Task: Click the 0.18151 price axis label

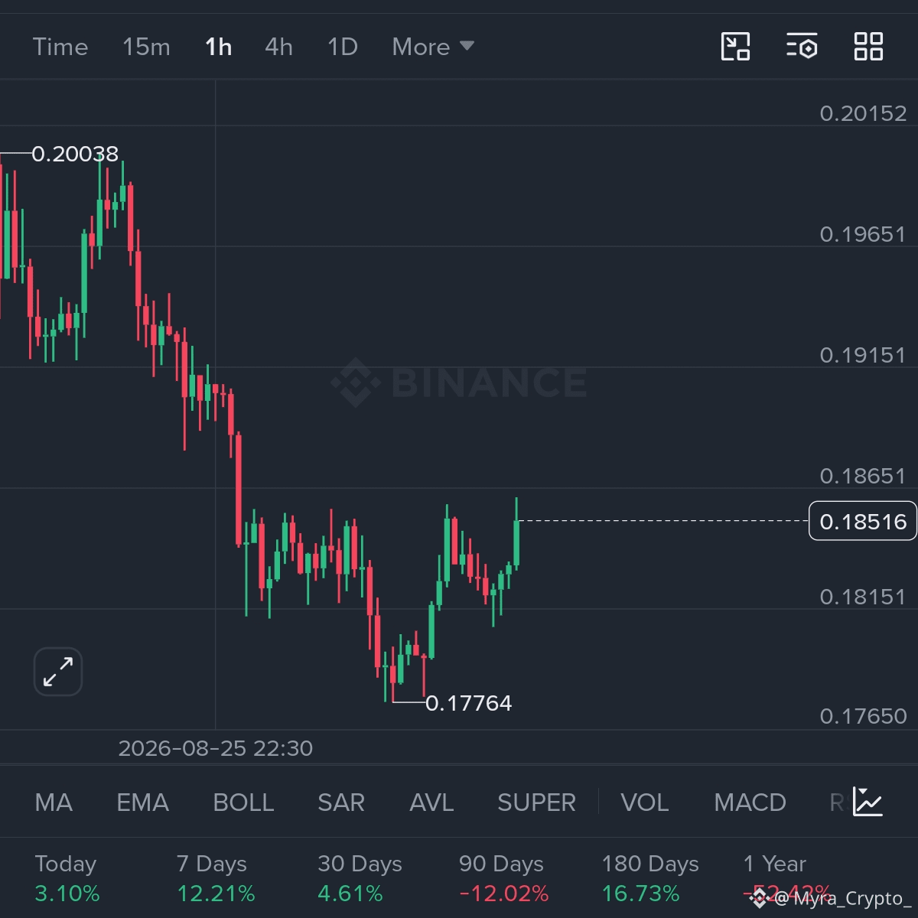Action: (x=863, y=597)
